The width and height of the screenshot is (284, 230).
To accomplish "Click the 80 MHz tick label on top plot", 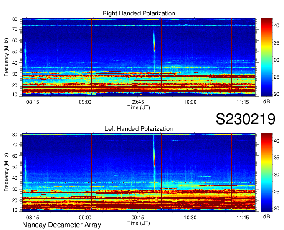I will [x=15, y=19].
